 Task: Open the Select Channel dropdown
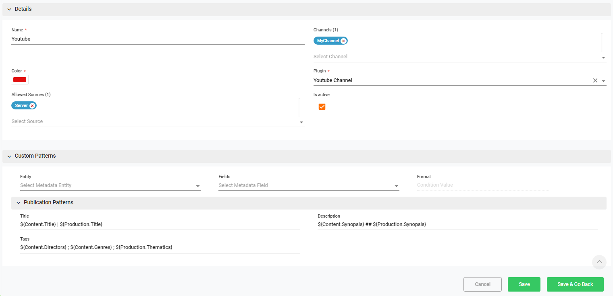[459, 57]
